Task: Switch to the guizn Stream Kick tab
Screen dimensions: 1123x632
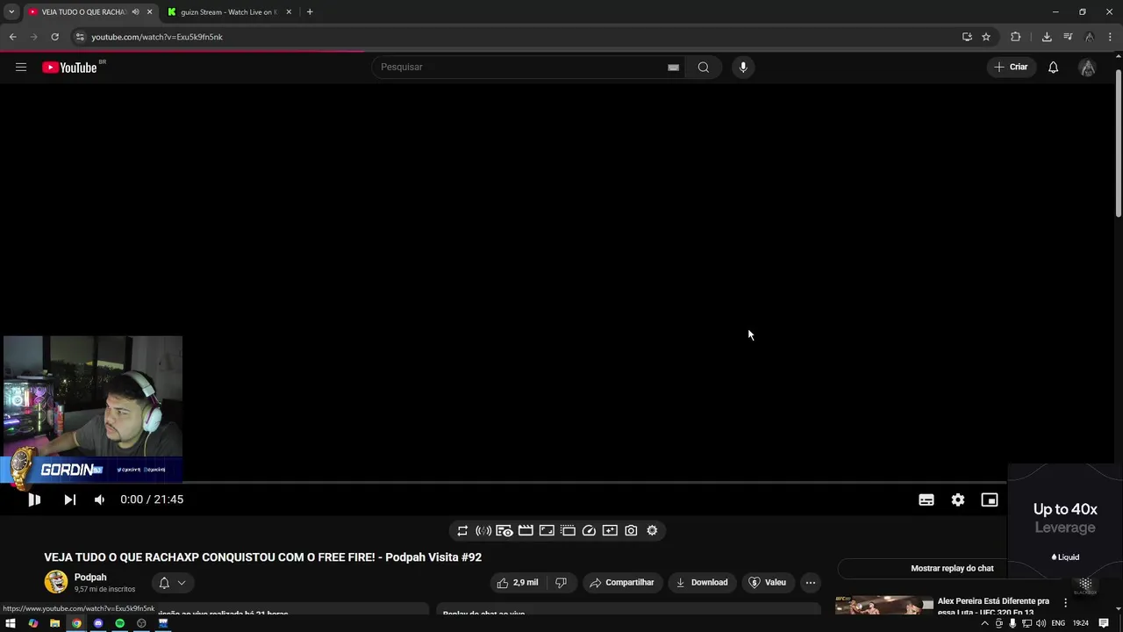Action: [x=228, y=12]
